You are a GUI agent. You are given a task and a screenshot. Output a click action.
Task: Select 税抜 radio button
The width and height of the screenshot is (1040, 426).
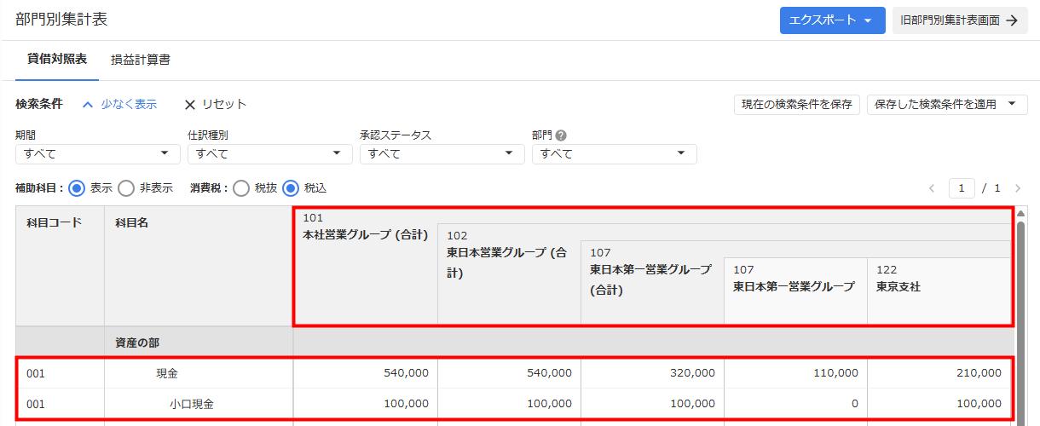click(241, 188)
